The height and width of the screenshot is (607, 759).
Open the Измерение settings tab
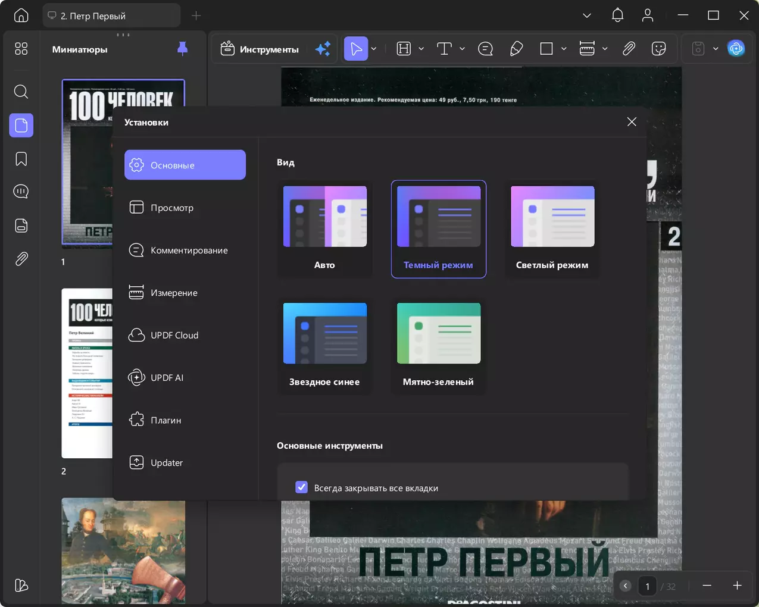pyautogui.click(x=185, y=293)
